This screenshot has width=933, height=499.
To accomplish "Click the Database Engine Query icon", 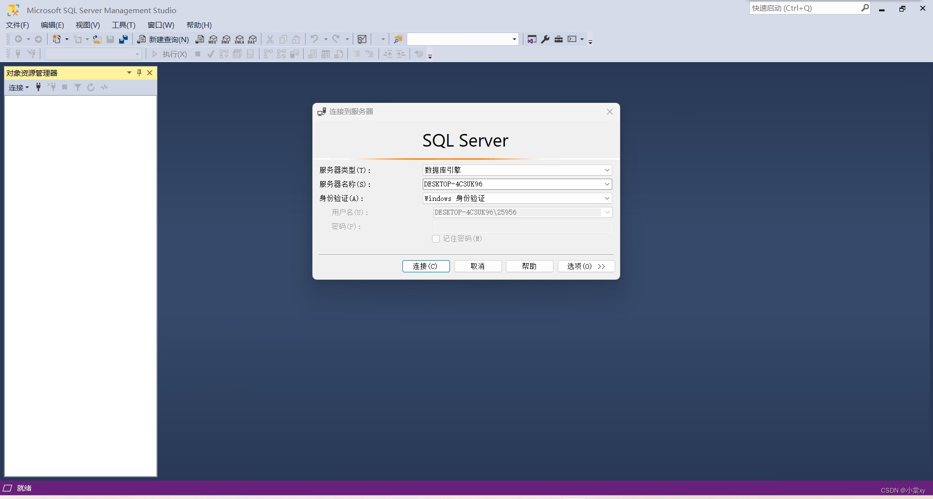I will (200, 39).
